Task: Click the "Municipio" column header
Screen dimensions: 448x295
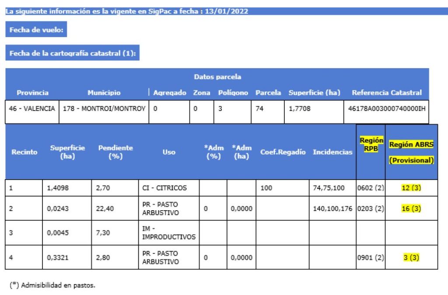Action: click(x=104, y=93)
